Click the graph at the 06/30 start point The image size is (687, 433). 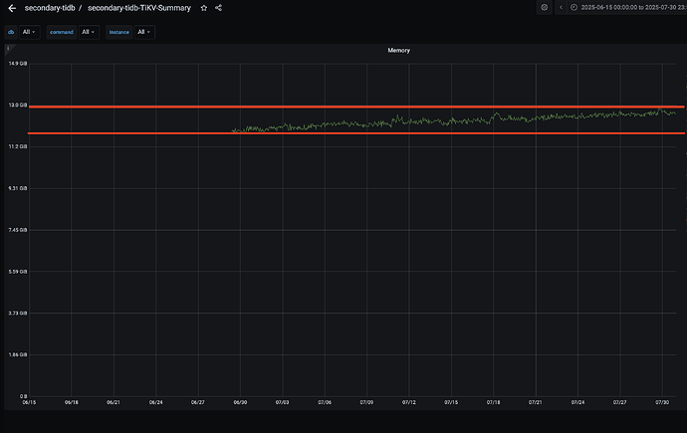[234, 129]
